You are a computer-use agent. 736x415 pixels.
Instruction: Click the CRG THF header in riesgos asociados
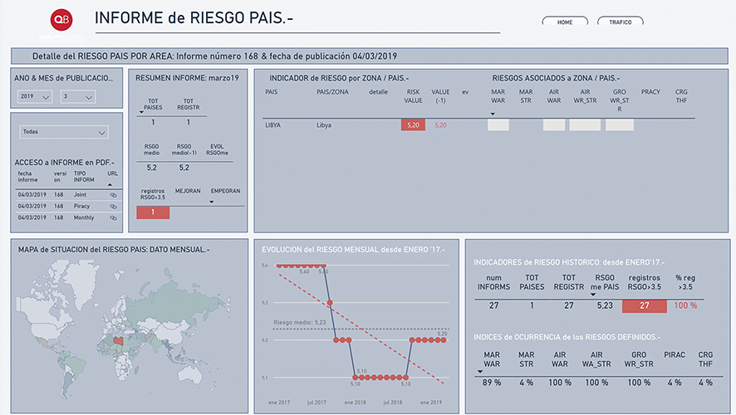(681, 96)
